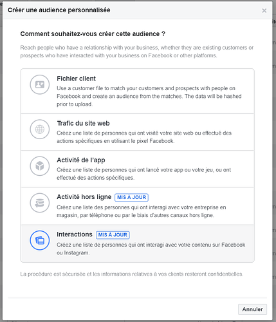The height and width of the screenshot is (322, 276).
Task: Click description about en magasin, par téléphone
Action: pyautogui.click(x=142, y=211)
